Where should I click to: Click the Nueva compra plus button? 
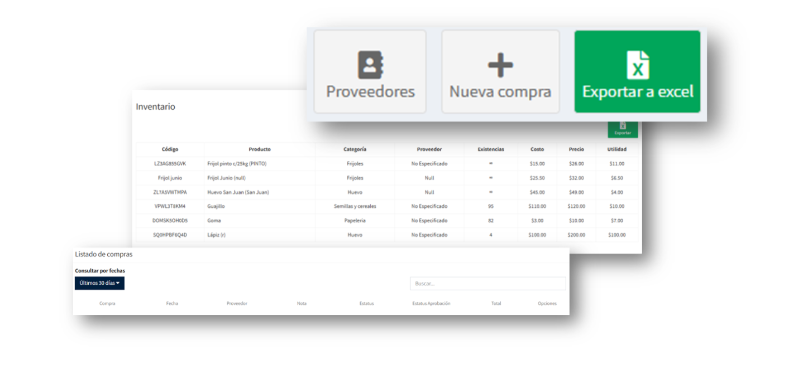point(500,71)
